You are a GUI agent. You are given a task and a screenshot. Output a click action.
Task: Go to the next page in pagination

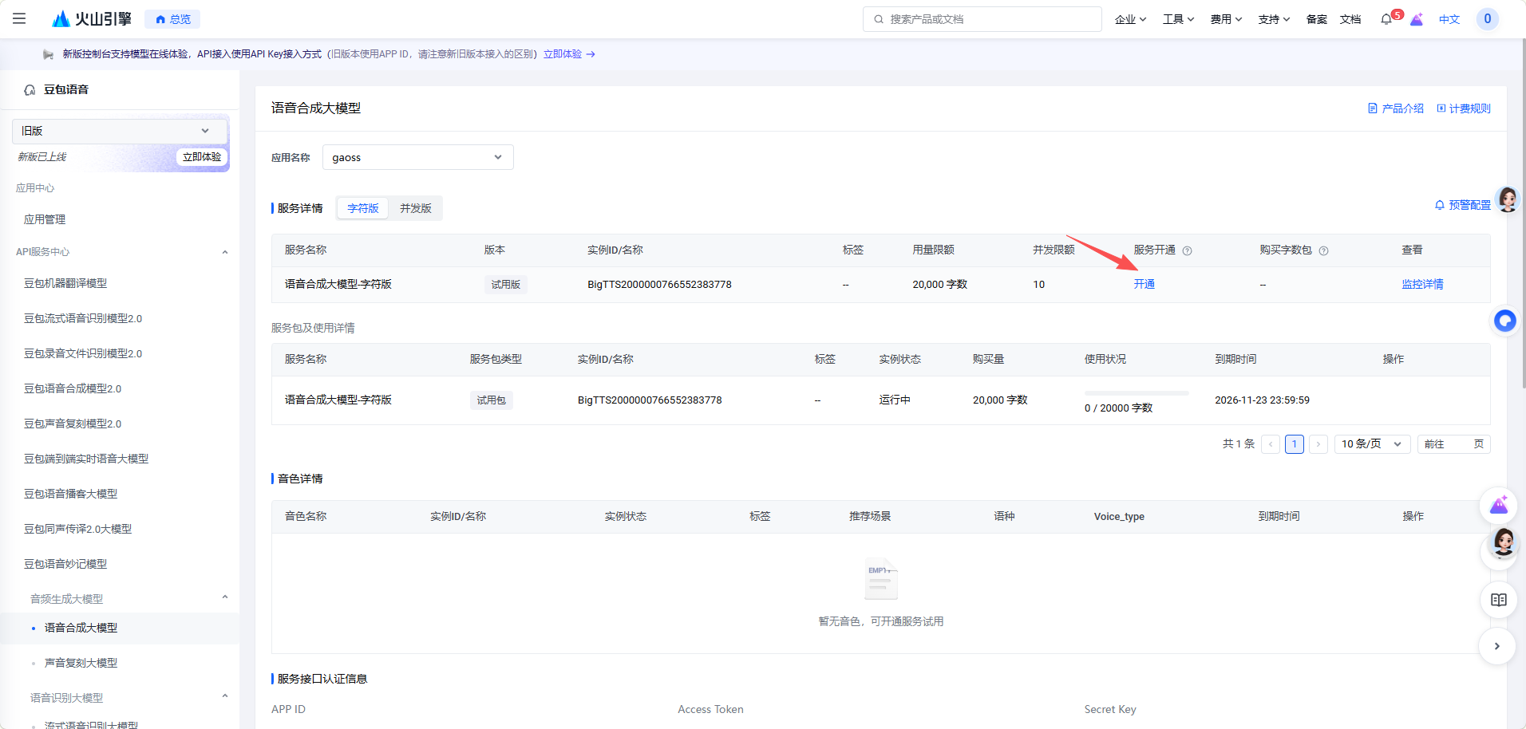coord(1318,444)
